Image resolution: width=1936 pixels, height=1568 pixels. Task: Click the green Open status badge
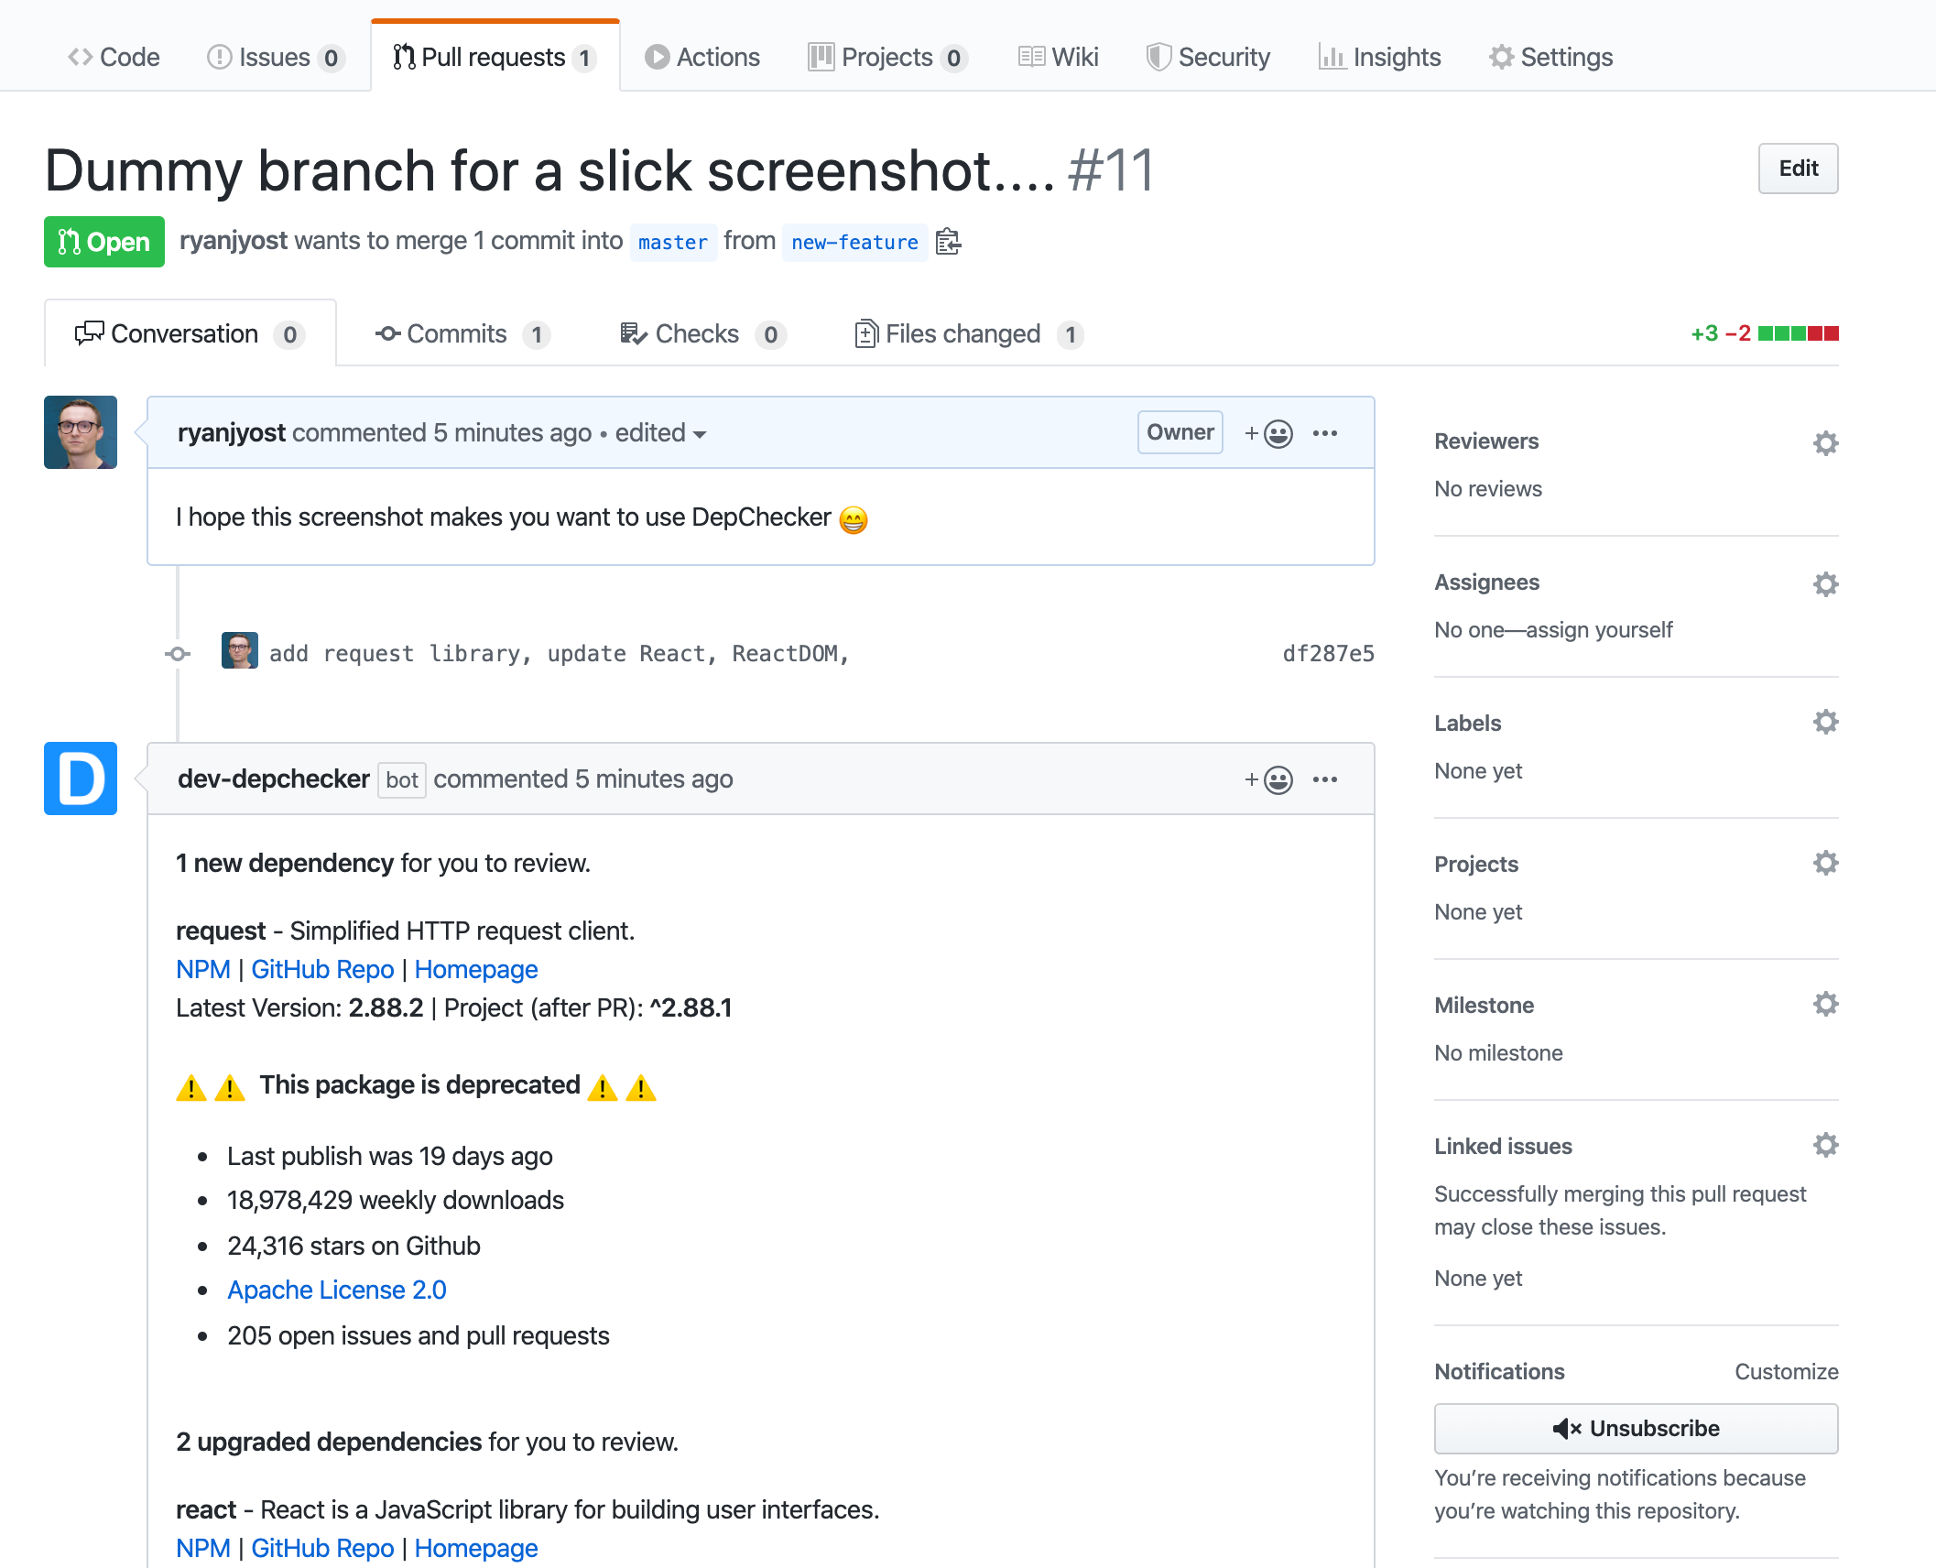tap(104, 242)
